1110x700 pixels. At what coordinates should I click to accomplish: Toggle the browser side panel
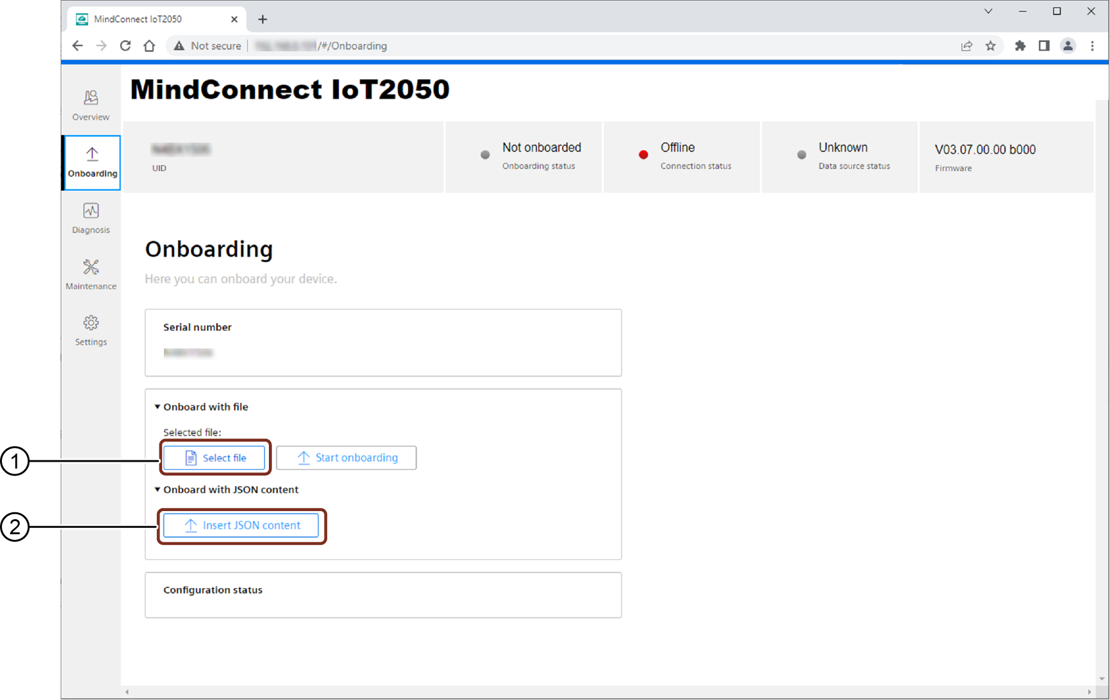pos(1044,46)
